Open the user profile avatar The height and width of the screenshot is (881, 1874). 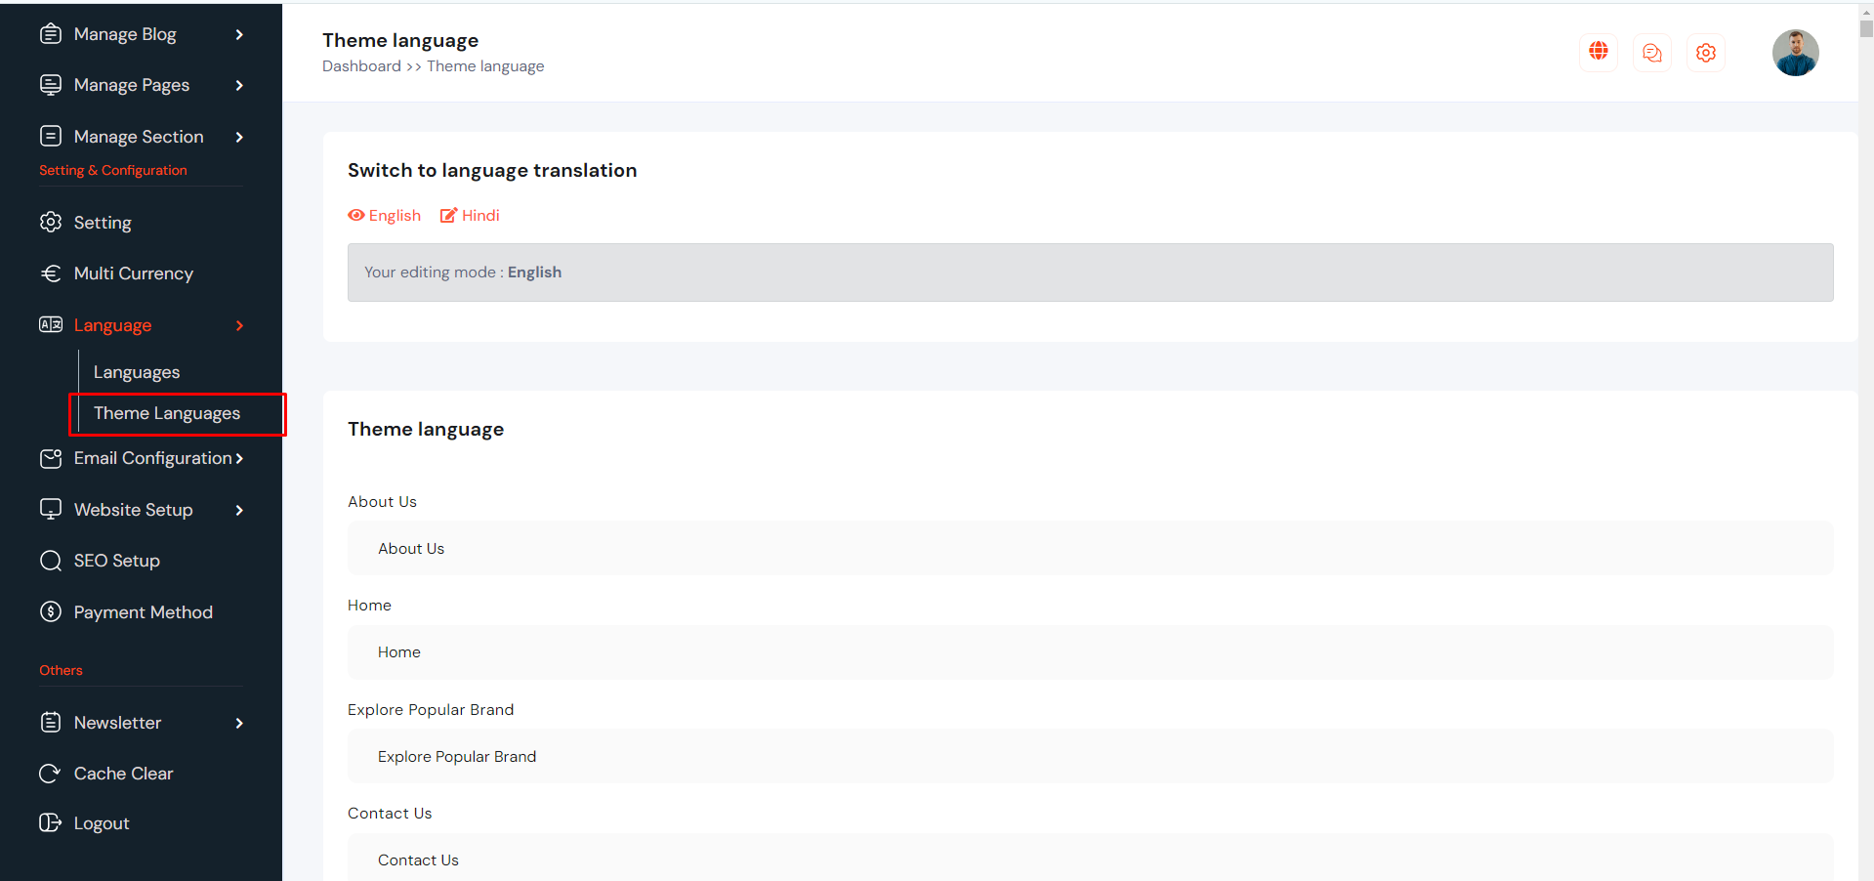[1795, 53]
